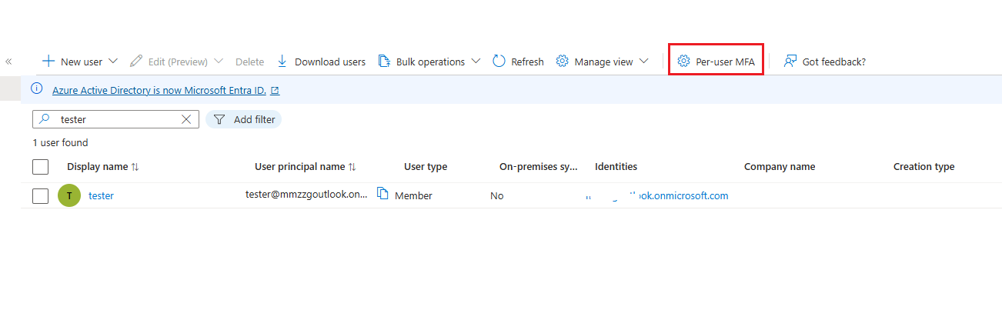Check the tester user row checkbox
Image resolution: width=1002 pixels, height=330 pixels.
tap(41, 196)
